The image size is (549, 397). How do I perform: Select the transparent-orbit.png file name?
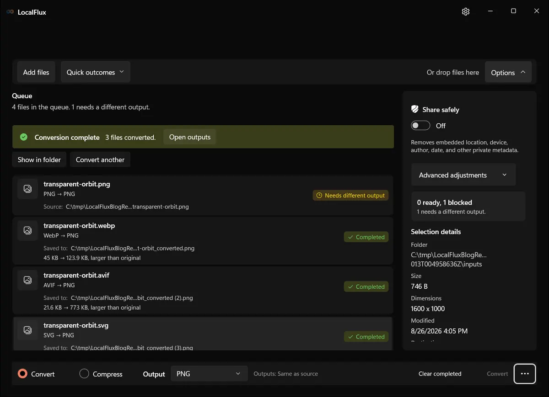pyautogui.click(x=77, y=184)
